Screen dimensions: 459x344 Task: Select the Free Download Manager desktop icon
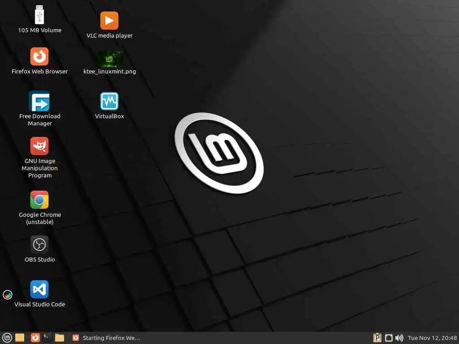click(39, 101)
